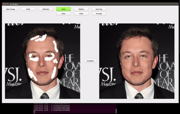Close the SC-FEGAN window
Viewport: 180px width, 114px height.
tap(4, 4)
